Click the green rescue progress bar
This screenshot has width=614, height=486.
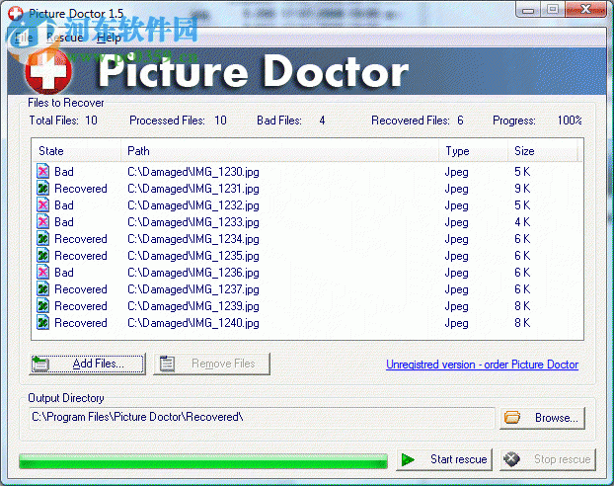point(203,461)
